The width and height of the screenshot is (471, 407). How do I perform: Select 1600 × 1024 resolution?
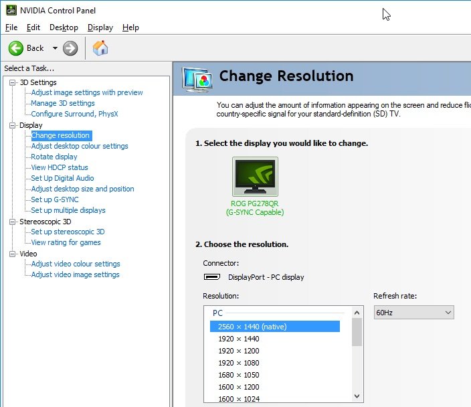click(x=239, y=399)
